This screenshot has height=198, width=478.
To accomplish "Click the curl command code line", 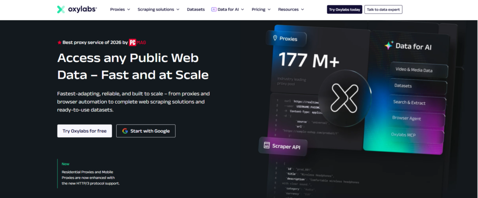I will [302, 101].
